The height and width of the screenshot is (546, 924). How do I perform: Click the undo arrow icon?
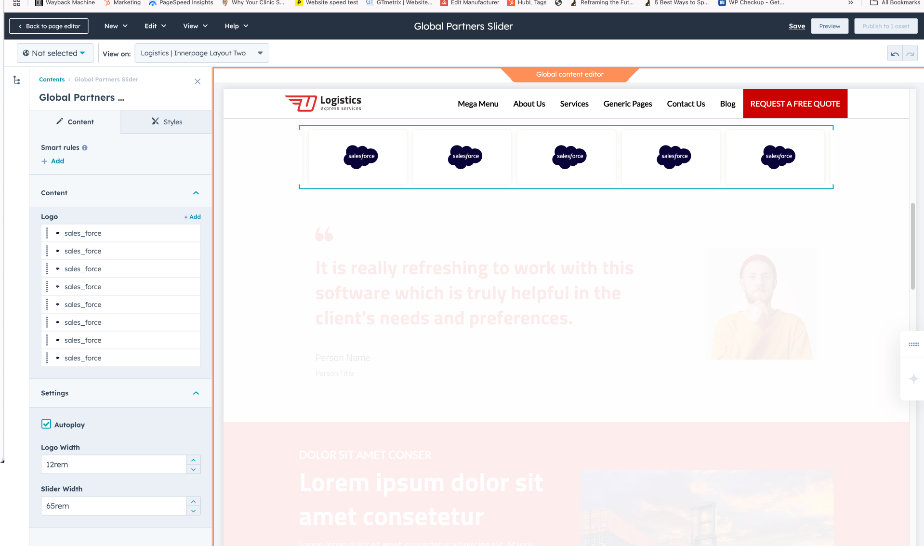coord(895,53)
